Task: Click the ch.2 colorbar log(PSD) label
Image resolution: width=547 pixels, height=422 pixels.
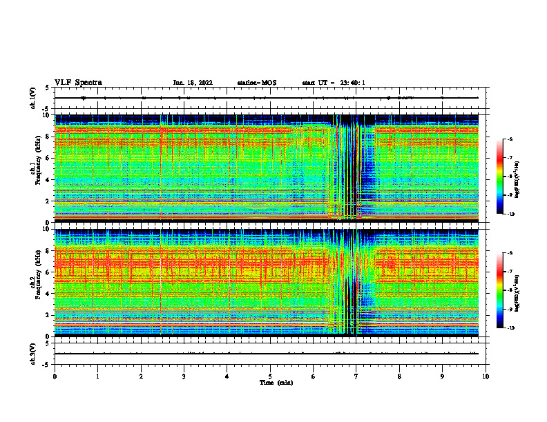Action: point(518,293)
